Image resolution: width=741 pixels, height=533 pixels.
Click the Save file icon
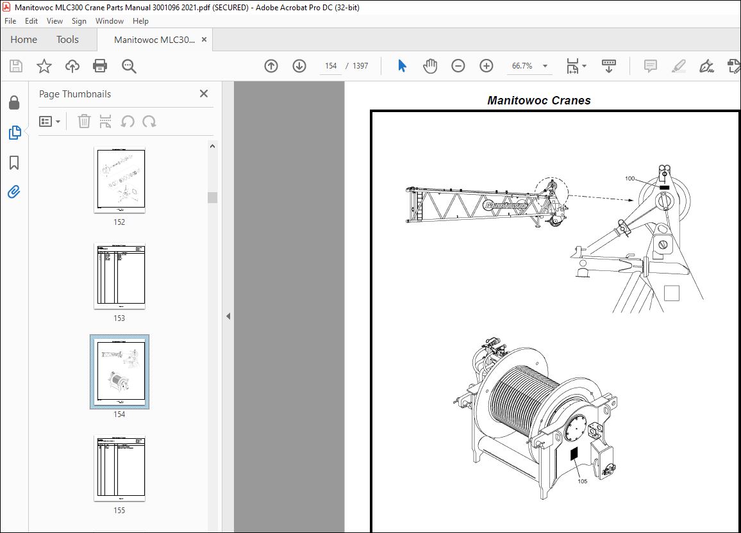pyautogui.click(x=16, y=66)
